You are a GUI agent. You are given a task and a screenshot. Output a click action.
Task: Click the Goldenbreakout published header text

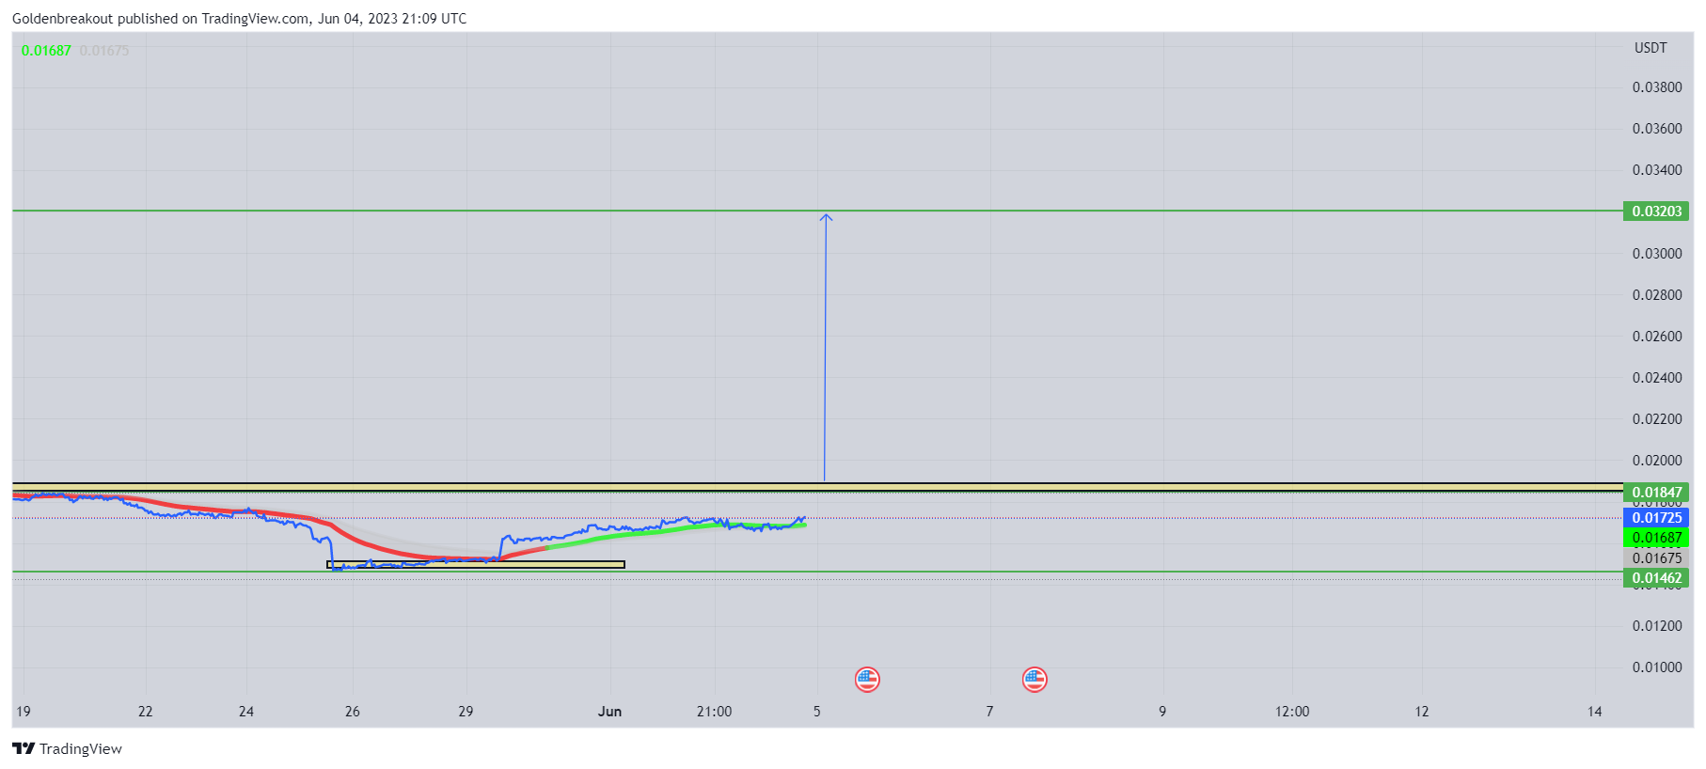tap(239, 19)
